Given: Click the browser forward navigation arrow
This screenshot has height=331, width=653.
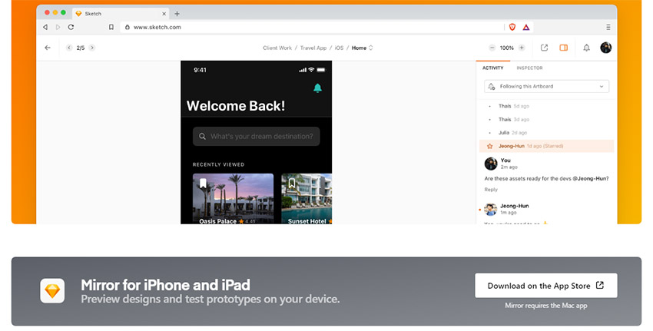Looking at the screenshot, I should (58, 27).
